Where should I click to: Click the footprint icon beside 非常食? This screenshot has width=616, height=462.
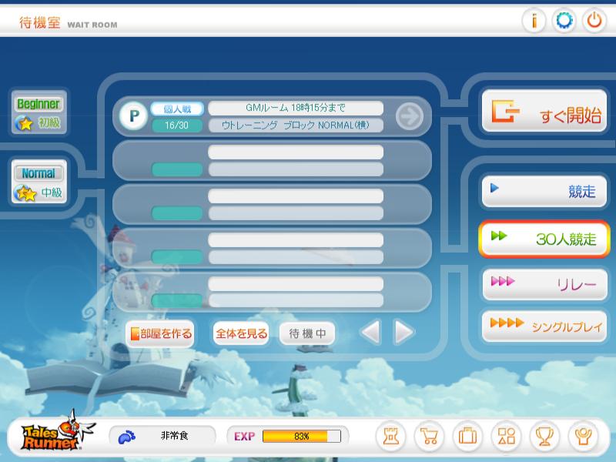[x=126, y=437]
